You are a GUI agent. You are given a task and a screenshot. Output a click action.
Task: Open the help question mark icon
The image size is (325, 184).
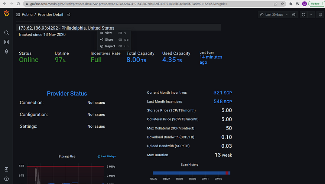[x=6, y=179]
